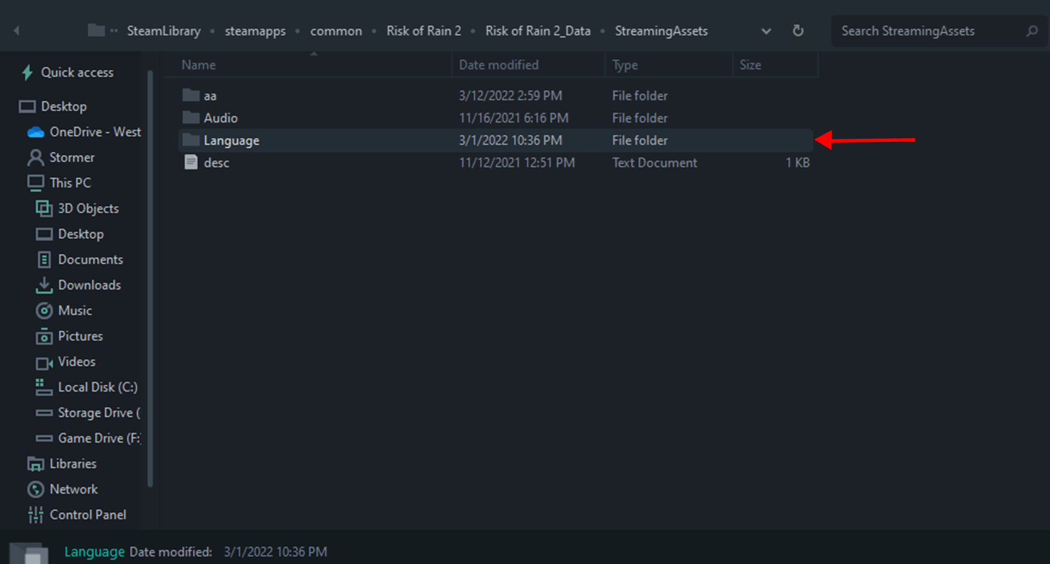Click the aa folder icon
Screen dimensions: 1050x564
(191, 95)
